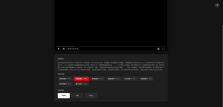Select 茅台资源 source line
This screenshot has height=107, width=223.
pyautogui.click(x=65, y=84)
